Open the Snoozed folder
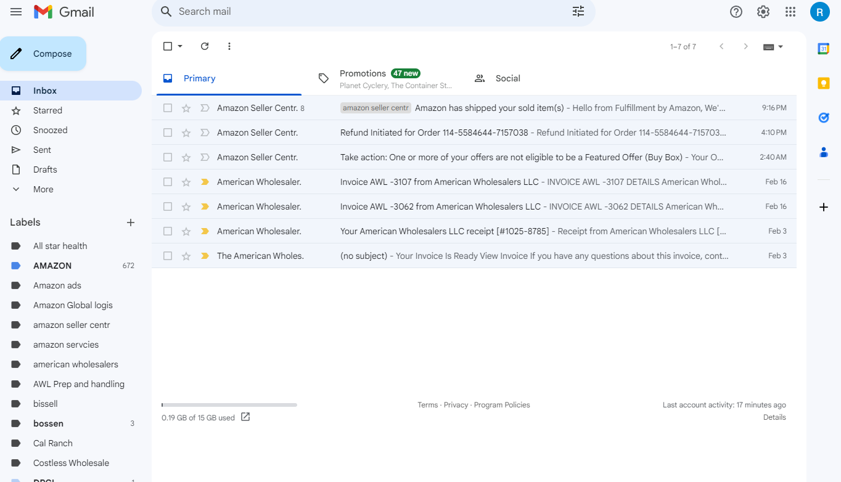The image size is (841, 482). point(71,130)
